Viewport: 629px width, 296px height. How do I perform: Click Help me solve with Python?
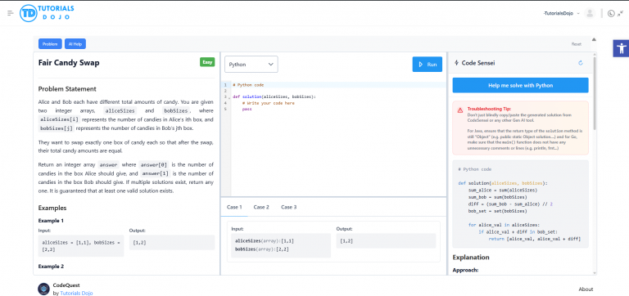520,85
